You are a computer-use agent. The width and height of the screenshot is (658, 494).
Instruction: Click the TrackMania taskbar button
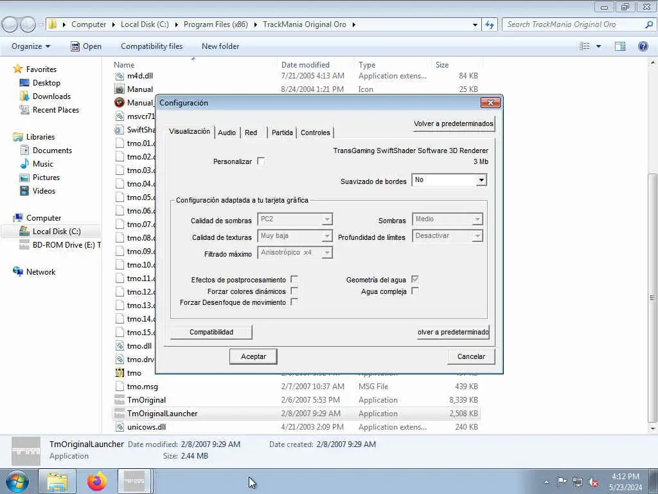[135, 481]
